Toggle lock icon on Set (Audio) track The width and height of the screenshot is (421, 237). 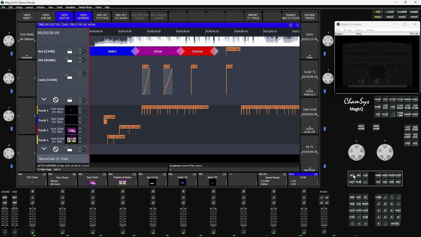69,60
